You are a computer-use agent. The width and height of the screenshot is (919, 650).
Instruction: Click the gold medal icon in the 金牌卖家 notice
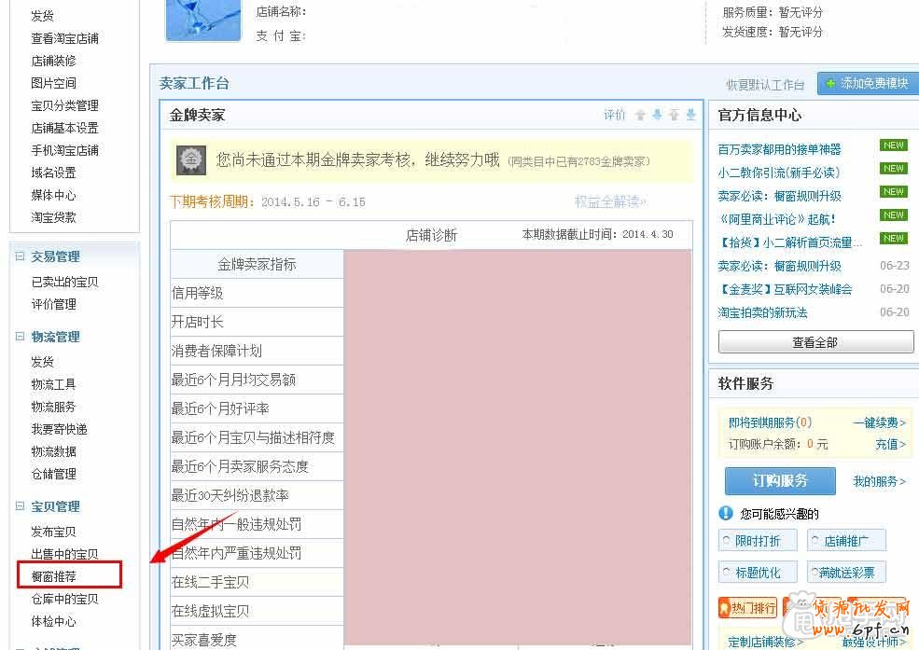191,159
